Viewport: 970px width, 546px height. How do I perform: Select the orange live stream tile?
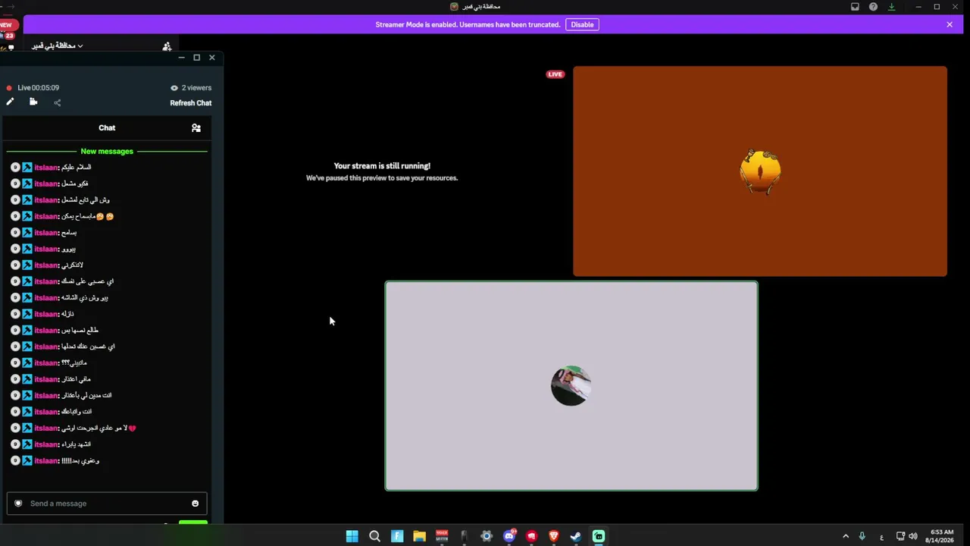tap(760, 171)
